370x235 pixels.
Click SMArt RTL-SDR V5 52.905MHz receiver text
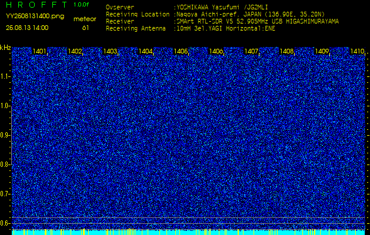tap(256, 22)
